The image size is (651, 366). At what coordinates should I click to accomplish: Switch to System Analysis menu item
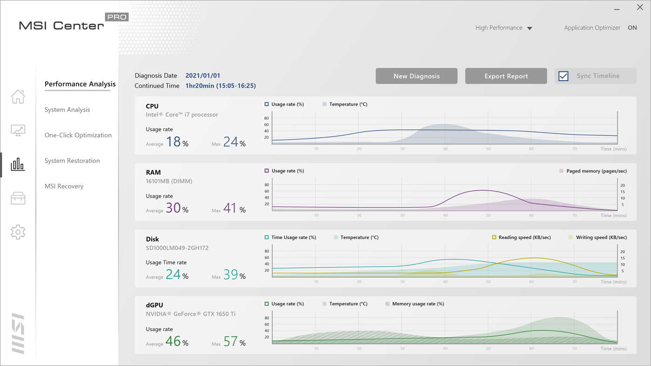[67, 110]
